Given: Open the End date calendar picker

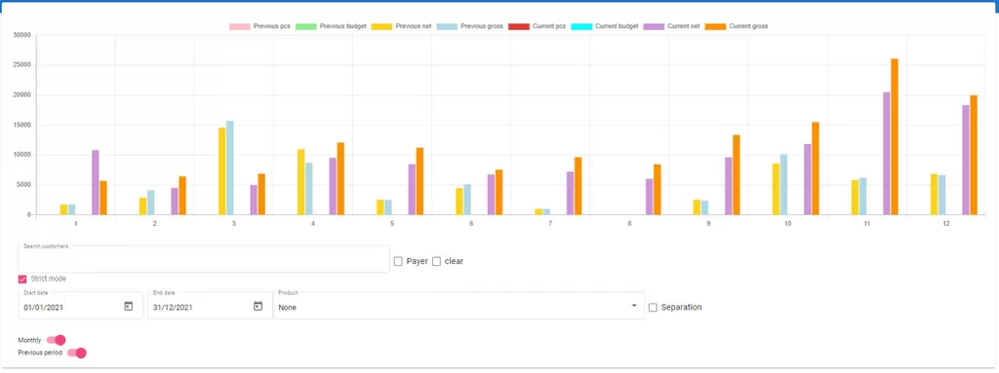Looking at the screenshot, I should (x=258, y=306).
